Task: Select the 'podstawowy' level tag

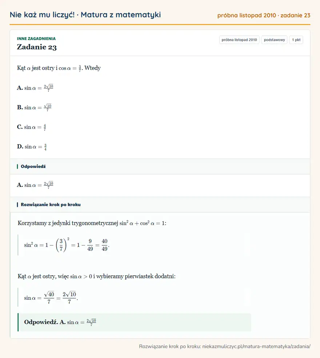Action: [x=274, y=40]
